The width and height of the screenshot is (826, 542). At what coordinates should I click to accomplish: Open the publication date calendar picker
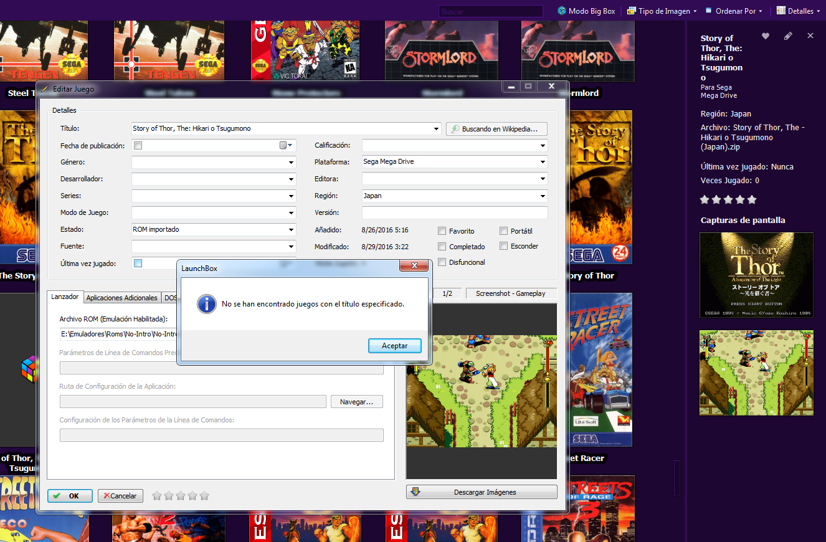tap(286, 146)
